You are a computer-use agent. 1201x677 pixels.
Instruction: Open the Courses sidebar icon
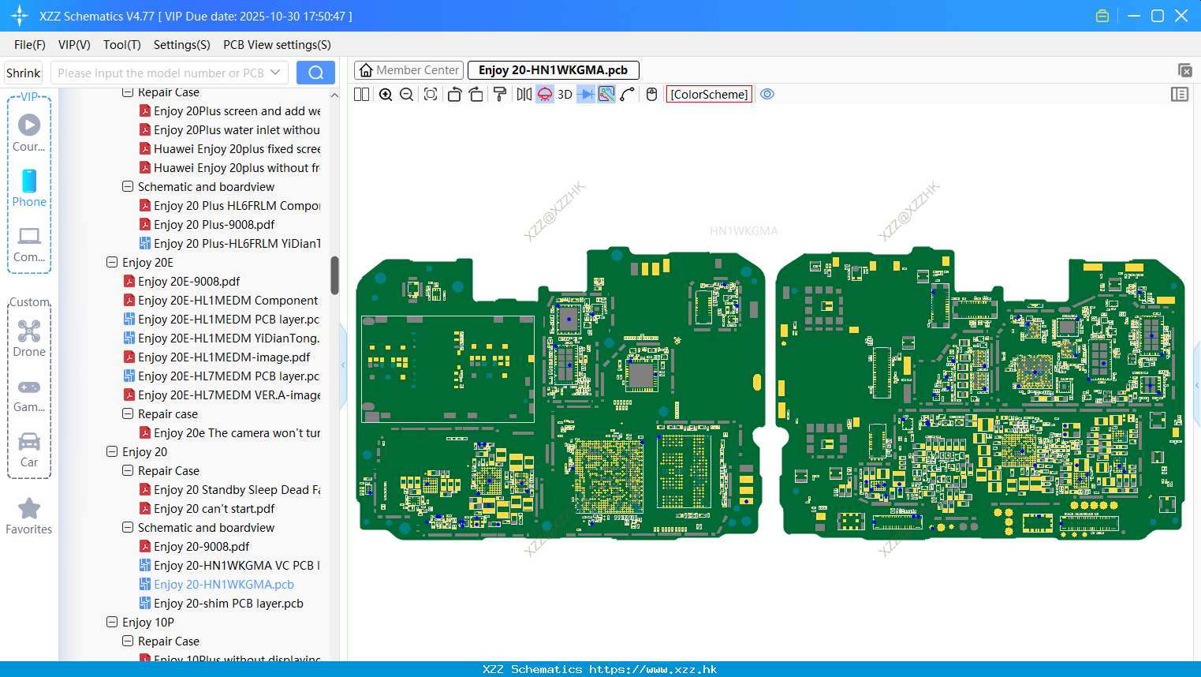(29, 133)
